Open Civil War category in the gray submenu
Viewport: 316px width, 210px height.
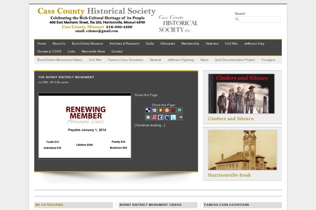pos(95,60)
